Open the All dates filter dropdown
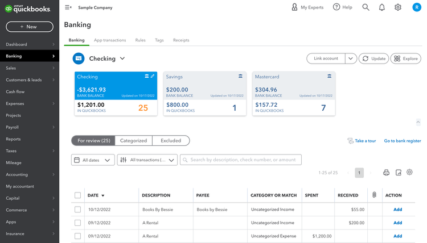Screen dimensions: 427x243 [x=93, y=160]
